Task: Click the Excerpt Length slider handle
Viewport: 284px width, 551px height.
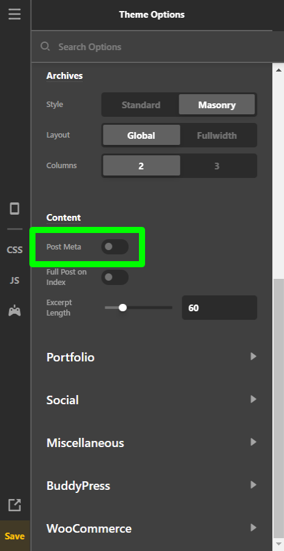Action: [122, 308]
